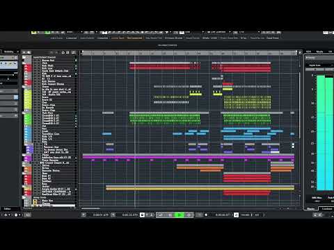Collapse the Strings folder track
This screenshot has width=334, height=250.
pos(24,165)
